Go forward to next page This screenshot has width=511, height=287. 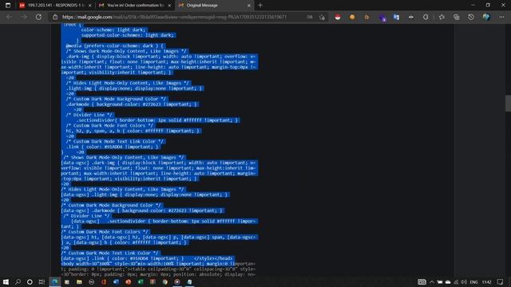pyautogui.click(x=24, y=17)
